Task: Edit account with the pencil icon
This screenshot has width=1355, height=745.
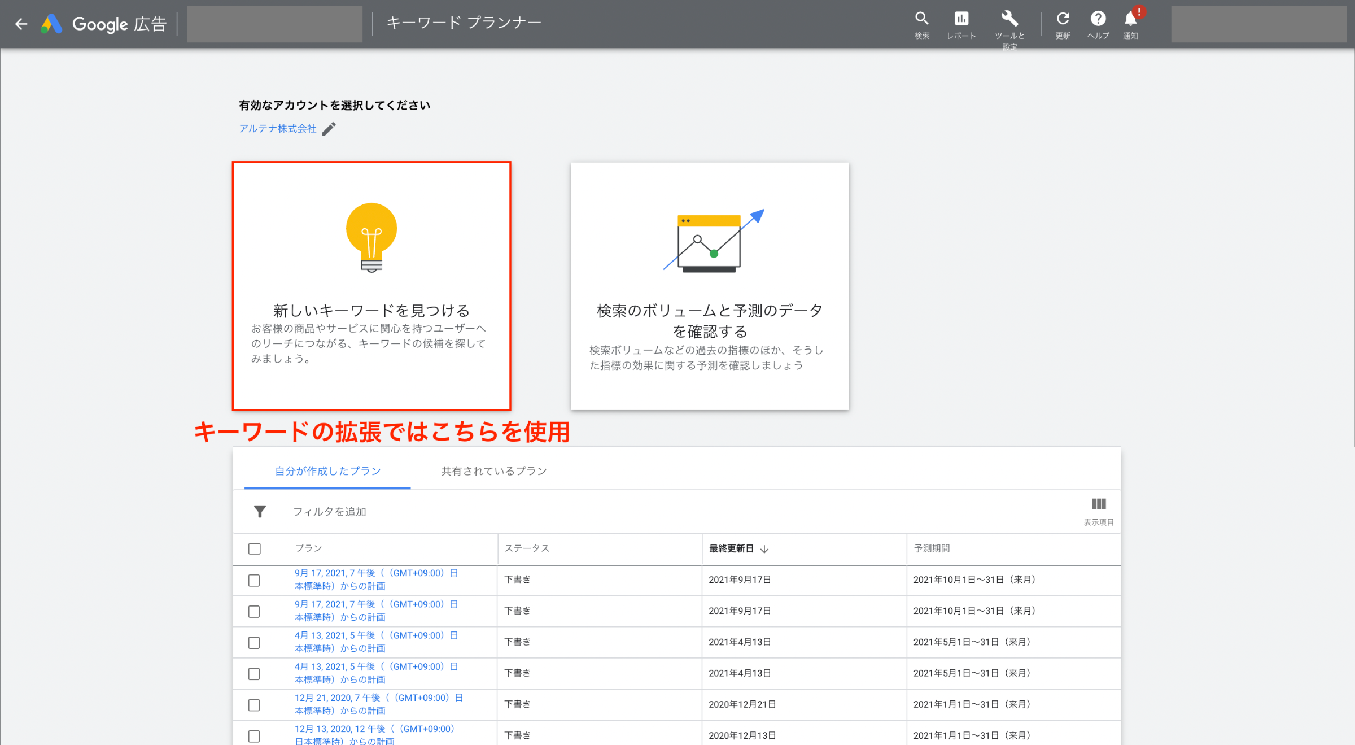Action: [x=329, y=129]
